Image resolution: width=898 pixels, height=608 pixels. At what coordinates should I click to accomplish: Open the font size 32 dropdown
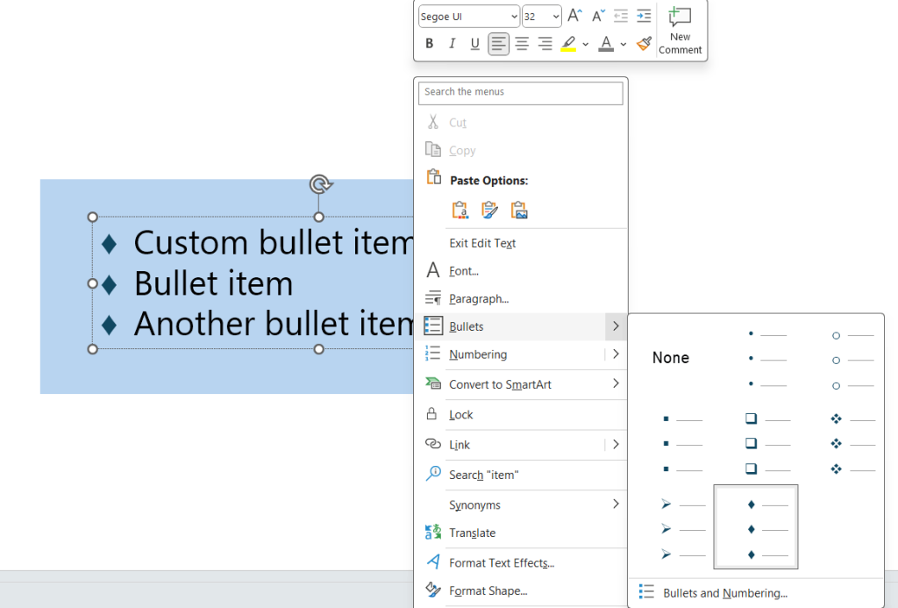[x=541, y=17]
